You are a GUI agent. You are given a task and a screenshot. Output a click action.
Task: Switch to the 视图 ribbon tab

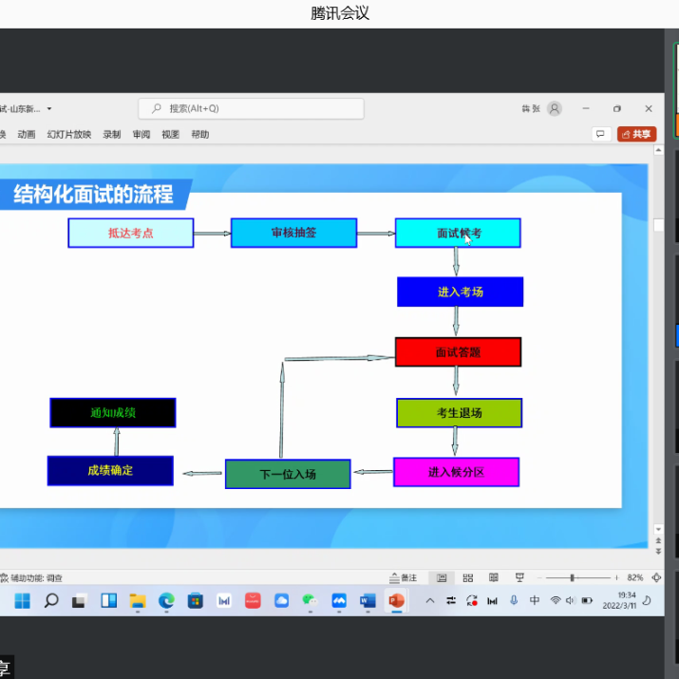(171, 134)
